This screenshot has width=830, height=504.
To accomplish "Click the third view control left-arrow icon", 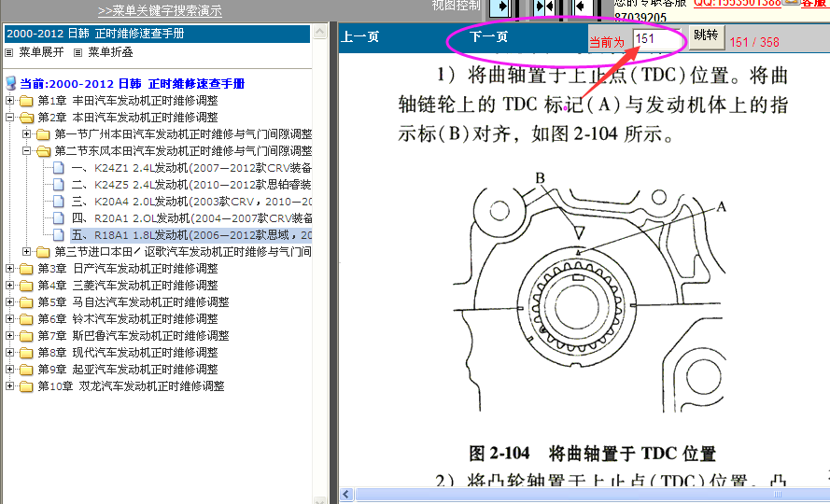I will coord(584,7).
